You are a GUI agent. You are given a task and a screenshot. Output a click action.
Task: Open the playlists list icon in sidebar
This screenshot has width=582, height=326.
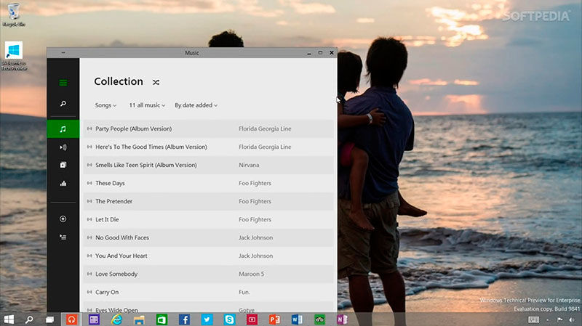tap(63, 237)
